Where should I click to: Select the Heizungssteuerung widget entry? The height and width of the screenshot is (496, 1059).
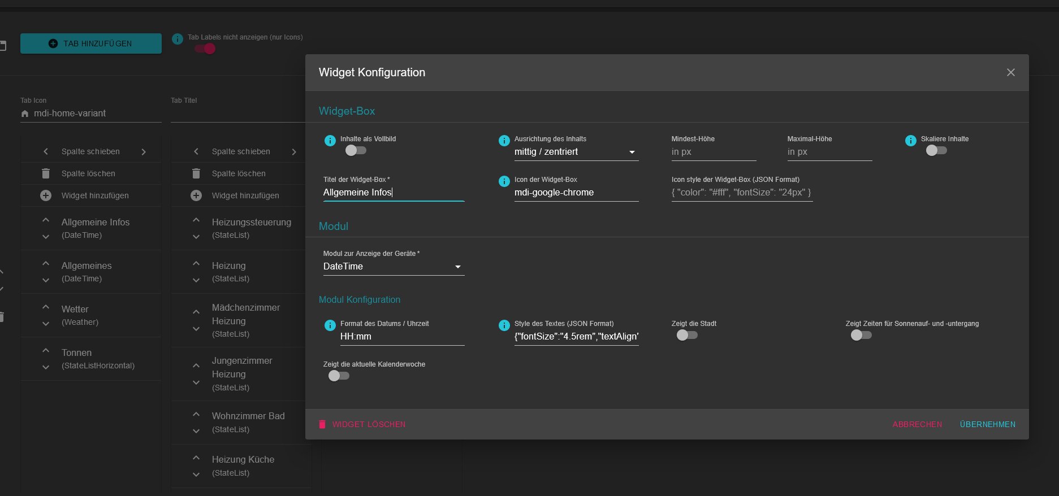(241, 228)
